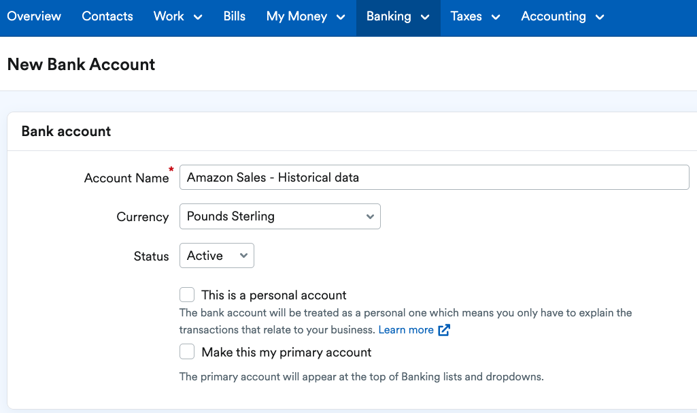
Task: Open the Overview tab
Action: point(34,16)
